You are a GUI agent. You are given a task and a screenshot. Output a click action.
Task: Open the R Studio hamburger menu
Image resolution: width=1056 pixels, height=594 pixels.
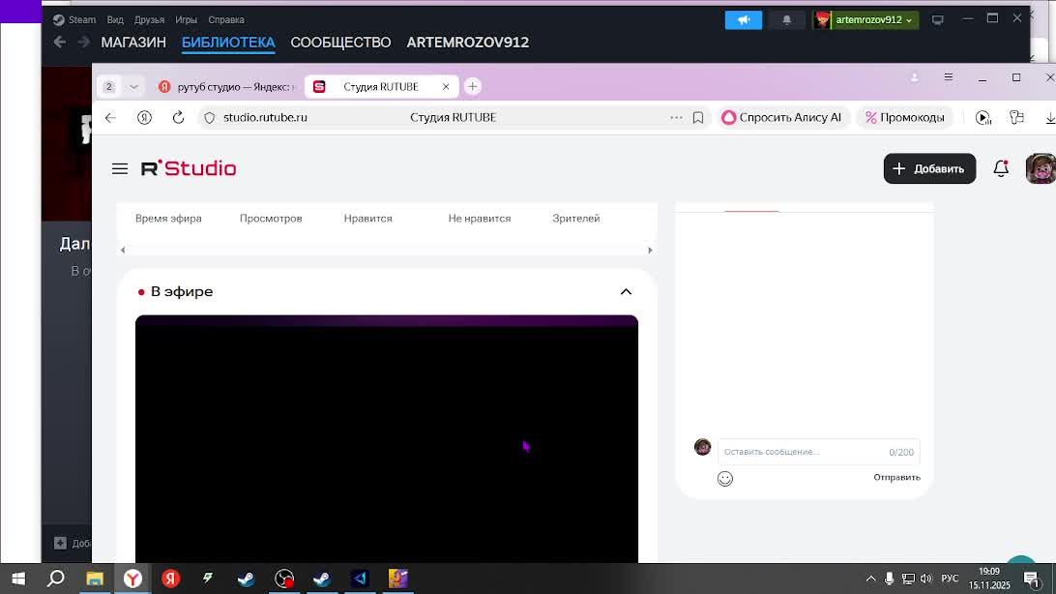(x=120, y=169)
